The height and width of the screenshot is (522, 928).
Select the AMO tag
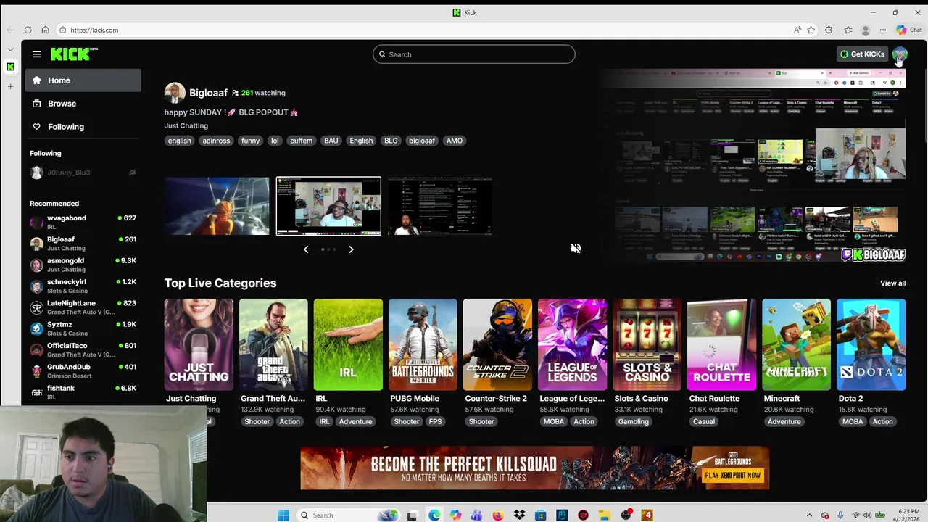click(455, 141)
